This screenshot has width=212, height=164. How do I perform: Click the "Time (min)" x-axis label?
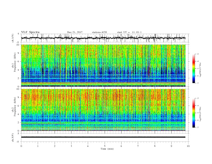(x=107, y=149)
